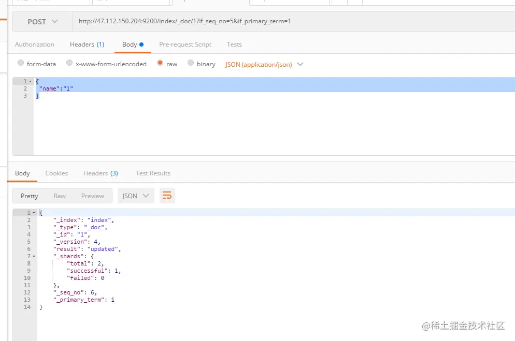
Task: Switch to Raw response view
Action: tap(60, 196)
